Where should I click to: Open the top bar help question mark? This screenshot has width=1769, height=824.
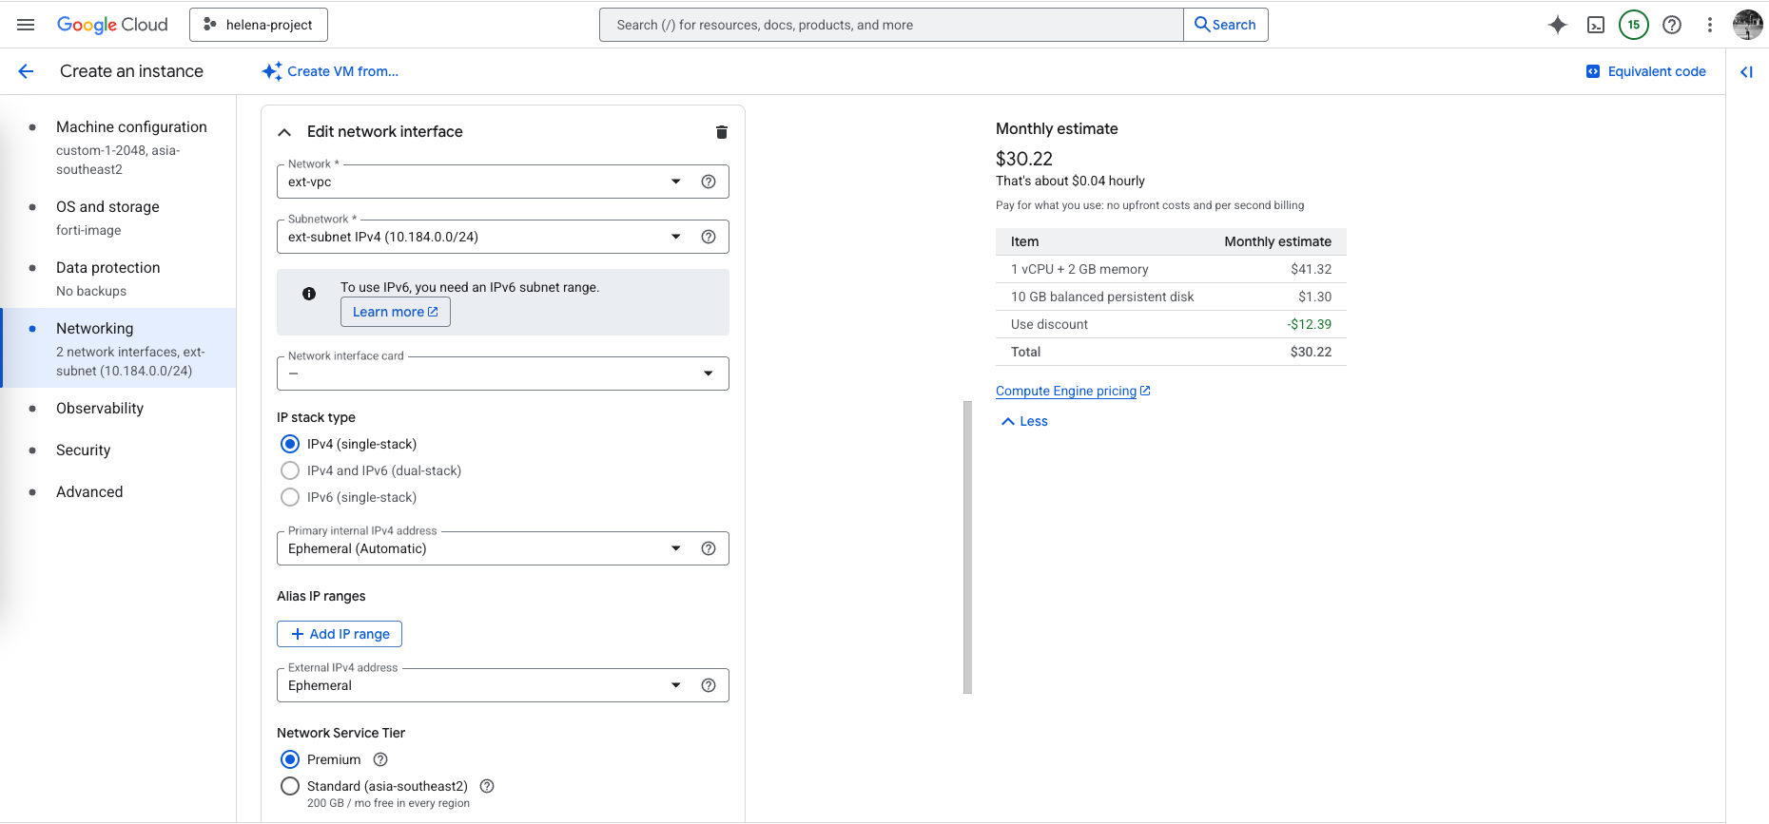tap(1671, 25)
